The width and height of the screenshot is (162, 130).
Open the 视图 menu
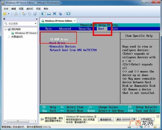click(x=21, y=9)
